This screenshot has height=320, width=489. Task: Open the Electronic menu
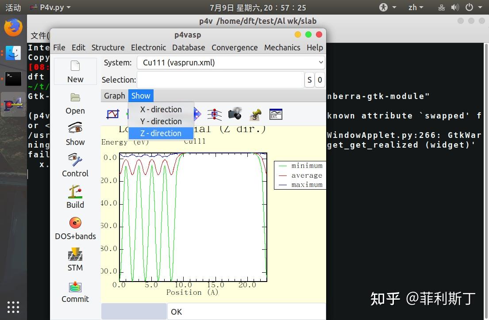pyautogui.click(x=148, y=47)
